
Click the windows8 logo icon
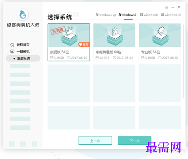[x=141, y=15]
